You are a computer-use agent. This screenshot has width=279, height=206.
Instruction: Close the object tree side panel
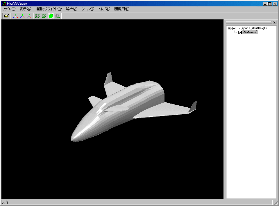click(274, 22)
